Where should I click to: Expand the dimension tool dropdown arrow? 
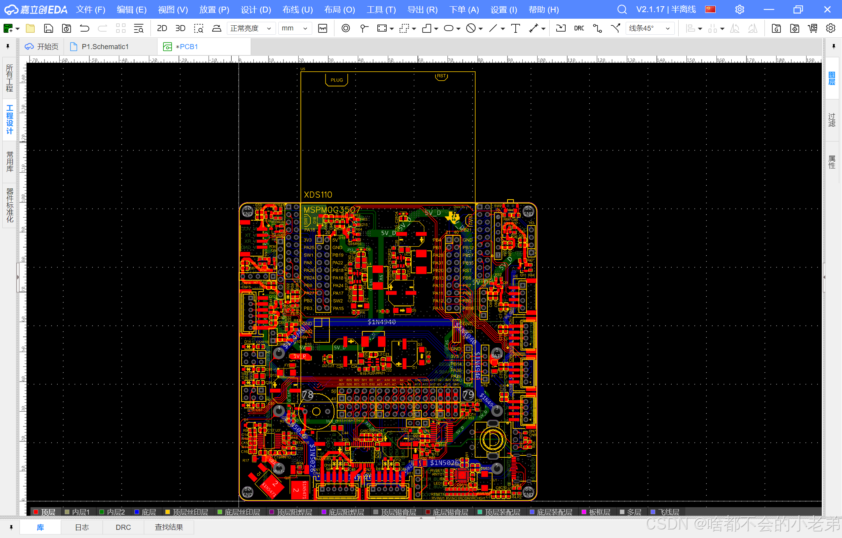543,29
